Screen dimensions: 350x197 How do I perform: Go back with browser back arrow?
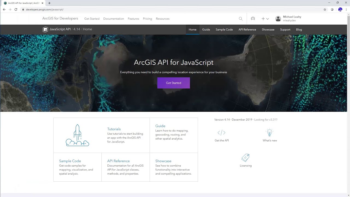click(4, 9)
